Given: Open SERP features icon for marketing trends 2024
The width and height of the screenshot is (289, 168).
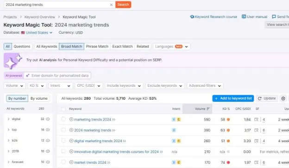Looking at the screenshot, I should point(257,120).
